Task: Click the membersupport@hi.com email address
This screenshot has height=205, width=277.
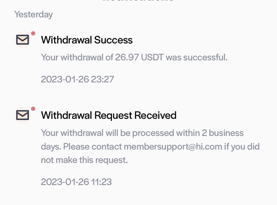Action: tap(173, 147)
